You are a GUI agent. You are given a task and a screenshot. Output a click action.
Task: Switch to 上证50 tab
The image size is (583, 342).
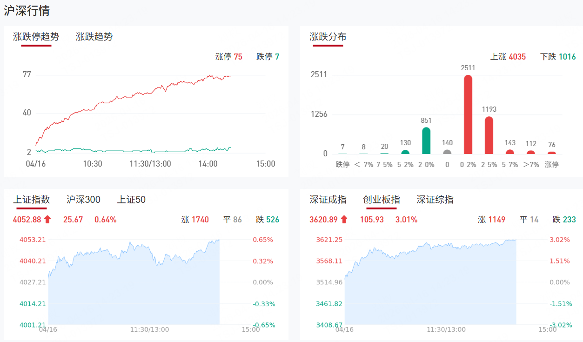[x=131, y=200]
